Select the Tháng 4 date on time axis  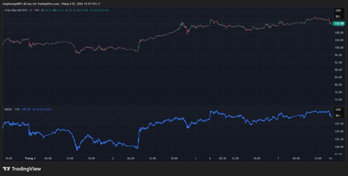[x=30, y=158]
